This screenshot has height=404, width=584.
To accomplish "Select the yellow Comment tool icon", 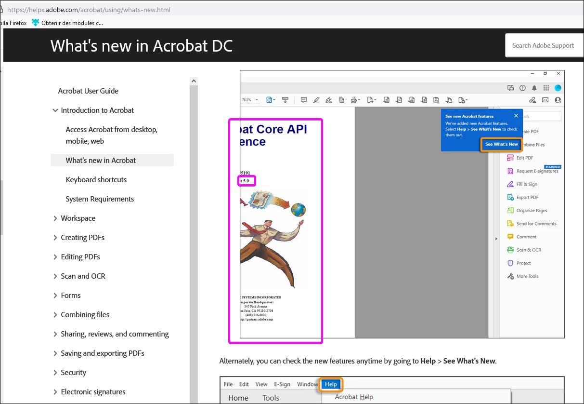I will point(510,237).
